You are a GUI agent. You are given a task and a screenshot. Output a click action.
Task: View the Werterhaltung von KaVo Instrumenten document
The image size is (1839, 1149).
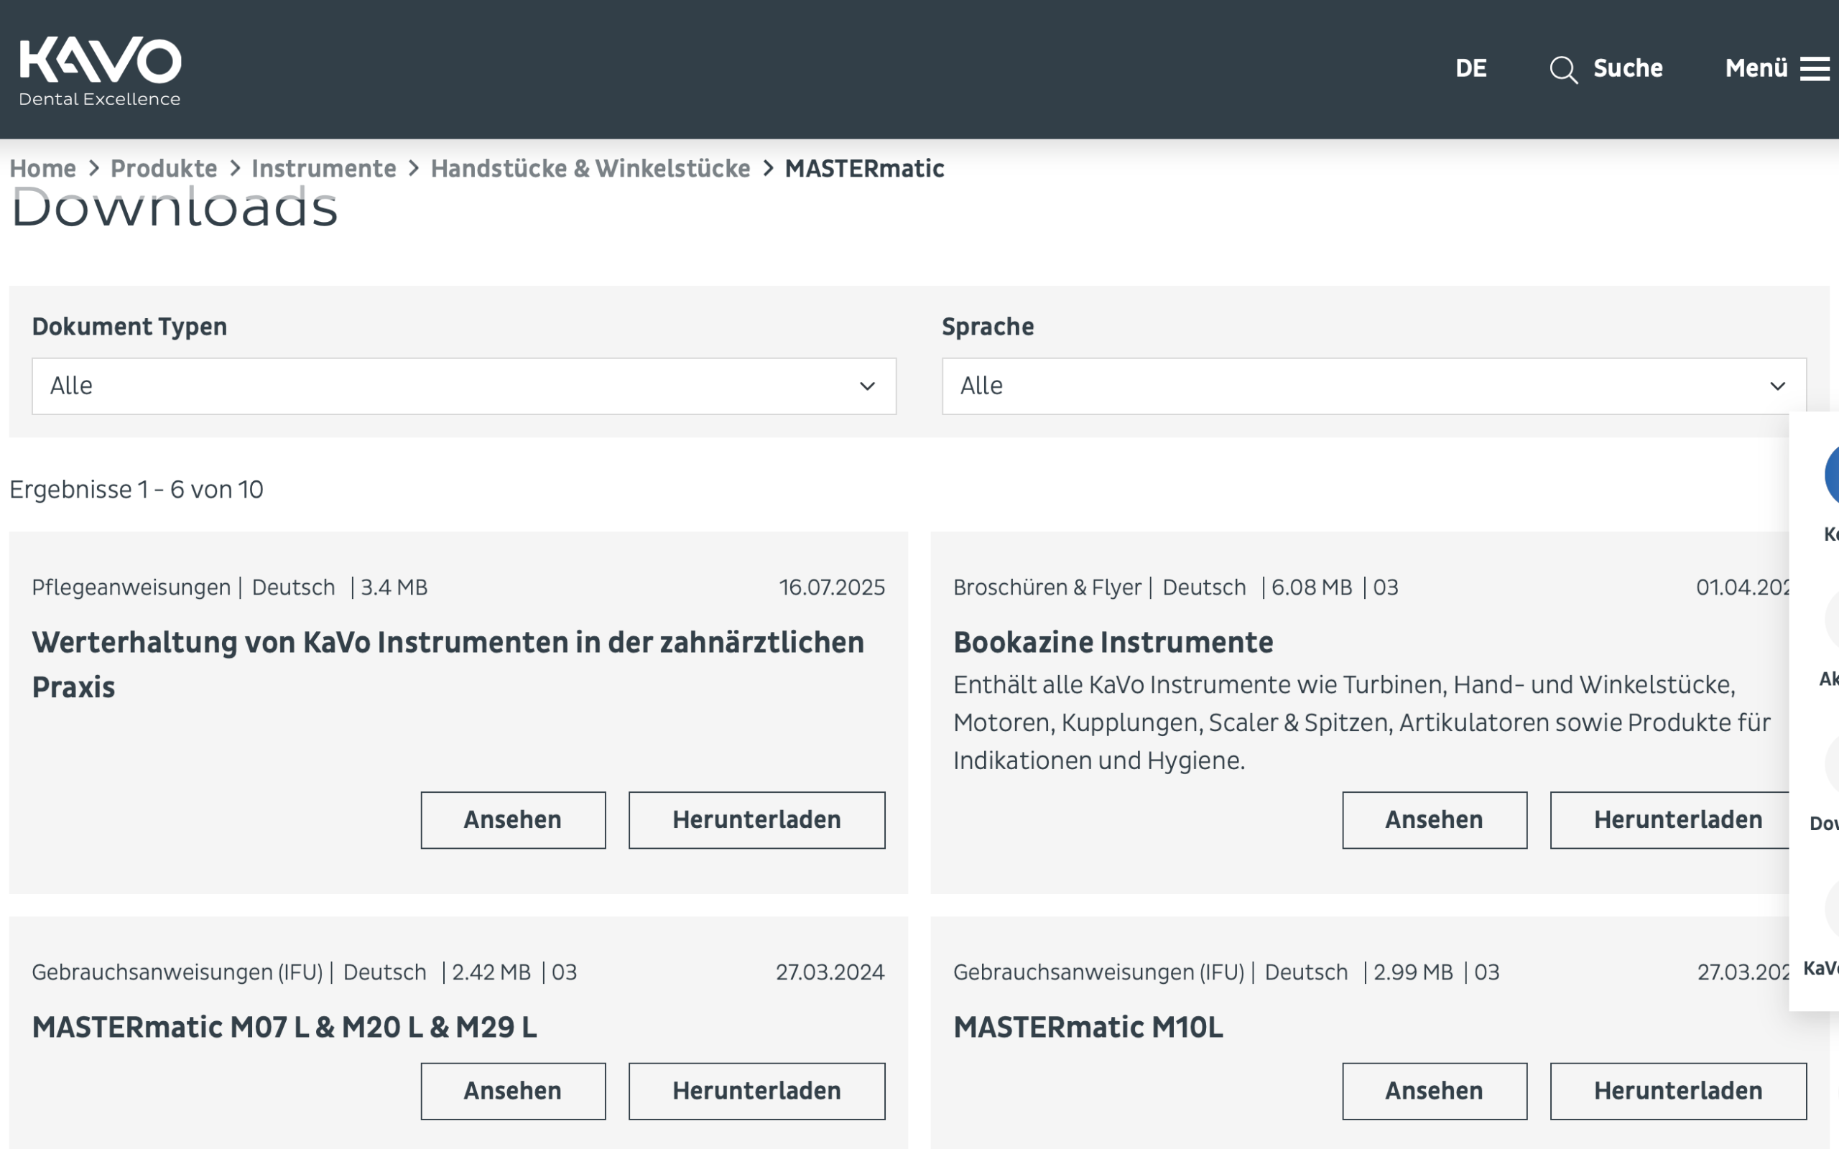pos(513,820)
